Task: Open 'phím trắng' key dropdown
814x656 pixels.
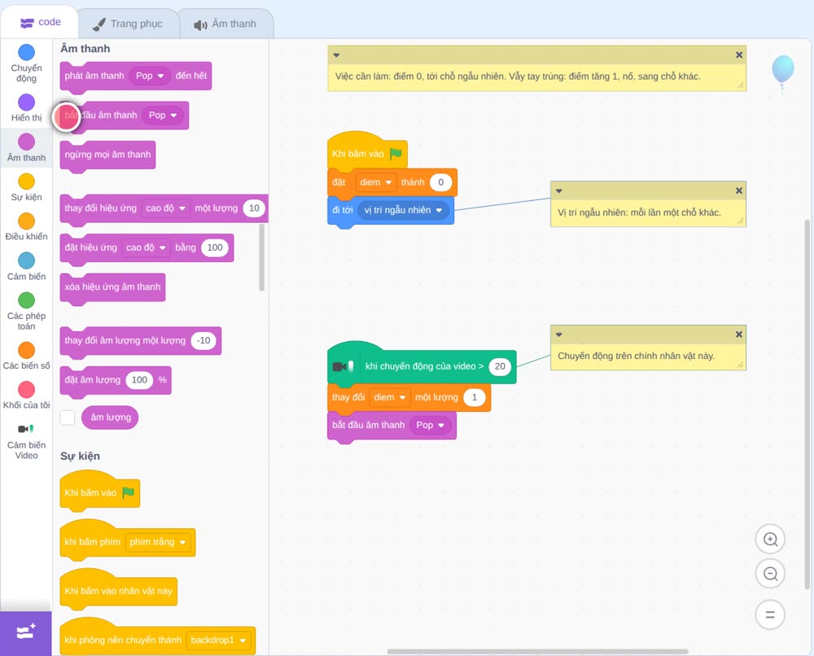Action: click(158, 542)
